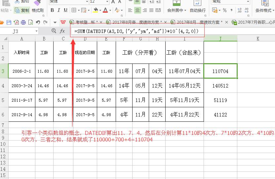Activate the Format Painter (格式刷)

37,11
